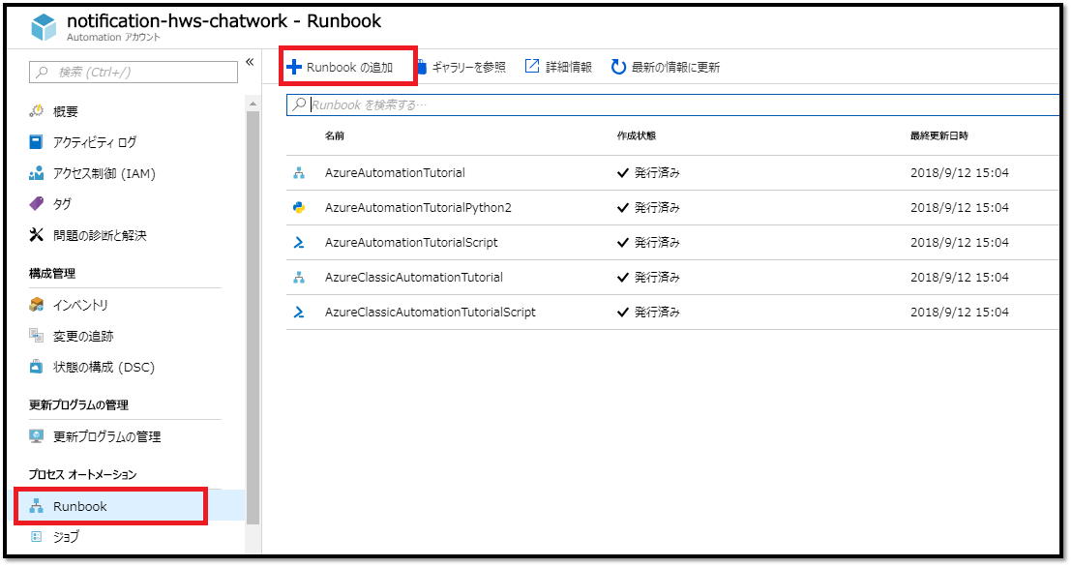Click the sidebar scrollbar up arrow
The width and height of the screenshot is (1072, 567).
(x=253, y=104)
